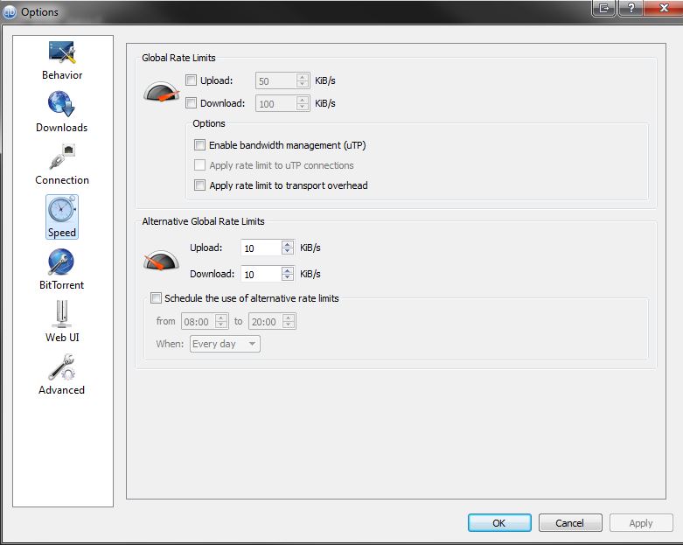
Task: Enable global Upload rate limit checkbox
Action: (191, 80)
